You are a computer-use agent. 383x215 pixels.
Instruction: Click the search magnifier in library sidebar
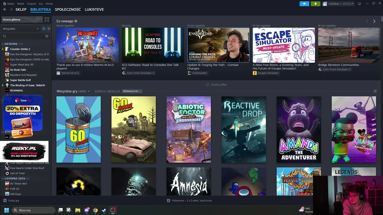(x=4, y=36)
